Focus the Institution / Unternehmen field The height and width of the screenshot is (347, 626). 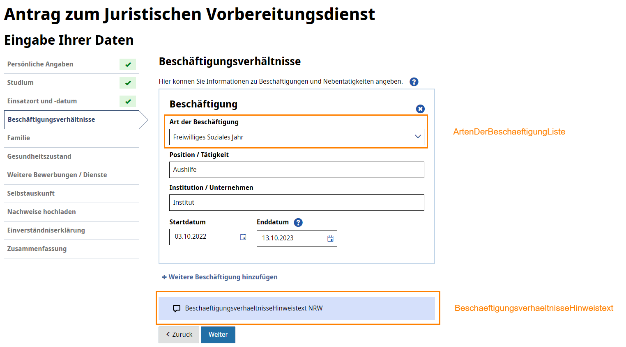coord(297,203)
